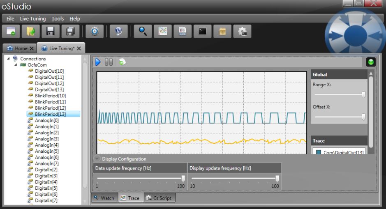Open the Help menu
The height and width of the screenshot is (209, 386).
(75, 19)
